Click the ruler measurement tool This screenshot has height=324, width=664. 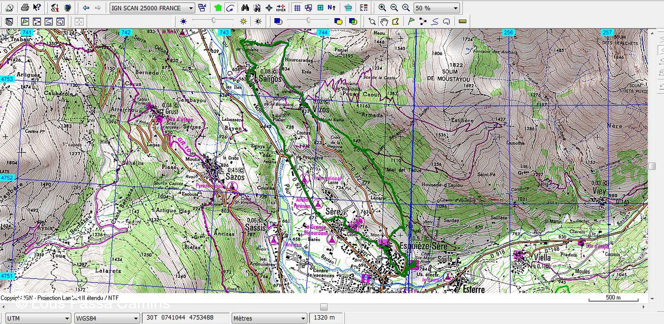tap(463, 22)
